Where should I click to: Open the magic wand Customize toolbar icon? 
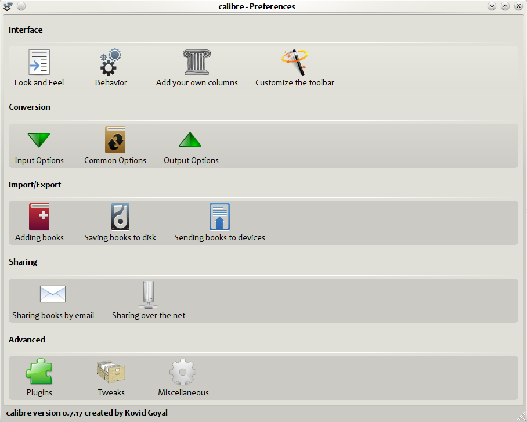[295, 62]
